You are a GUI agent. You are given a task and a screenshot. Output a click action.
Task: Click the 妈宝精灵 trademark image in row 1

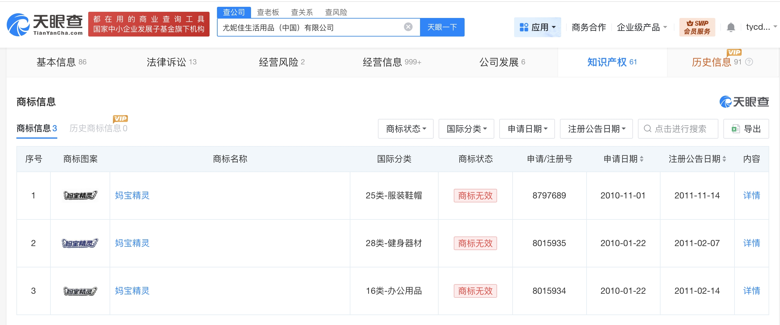tap(80, 195)
